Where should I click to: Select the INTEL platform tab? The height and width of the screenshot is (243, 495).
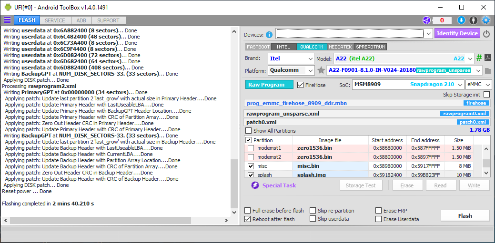pyautogui.click(x=283, y=47)
